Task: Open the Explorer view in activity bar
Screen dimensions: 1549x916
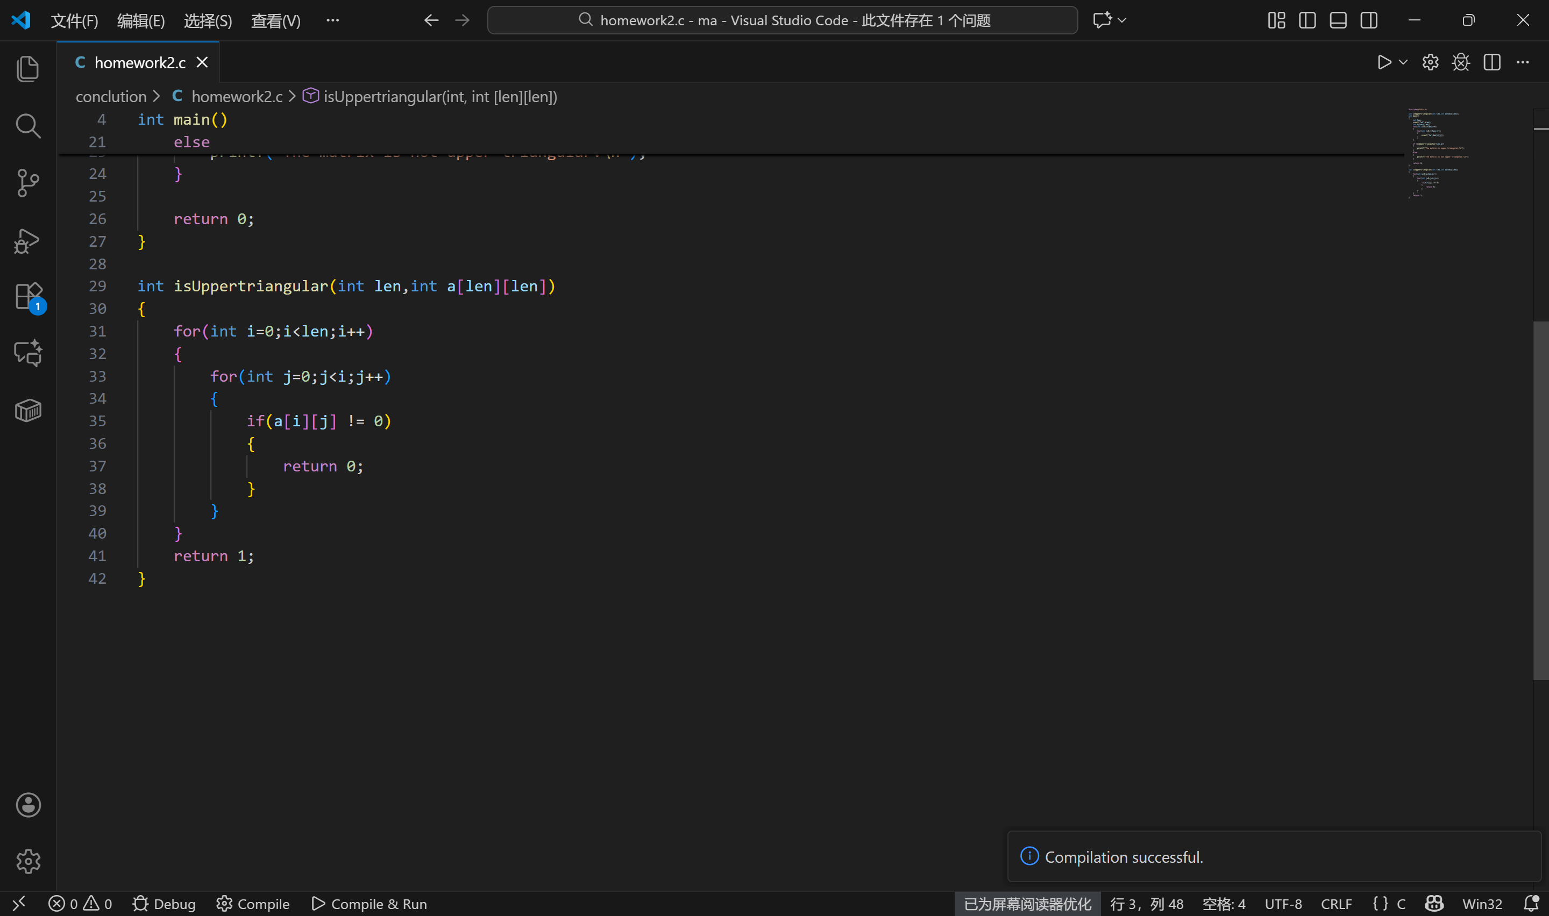Action: 28,68
